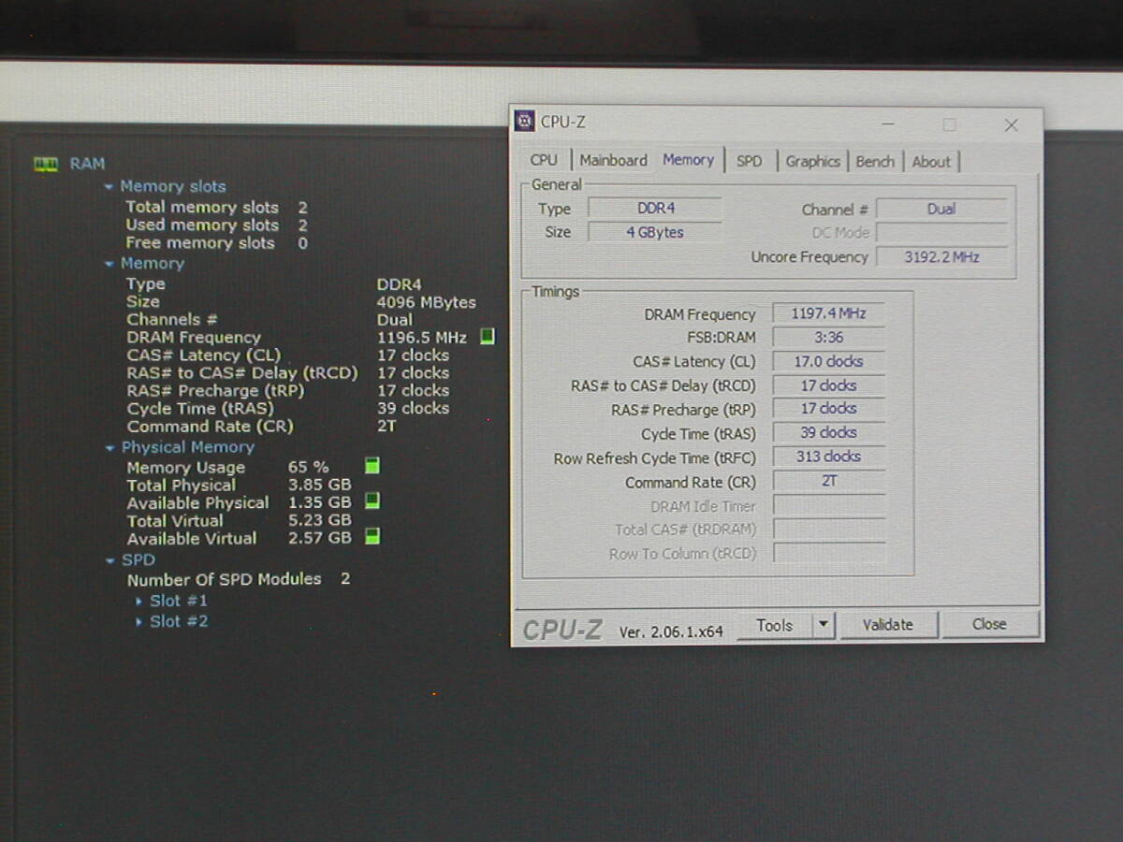Click the Uncore Frequency field showing 3192.2 MHz
This screenshot has width=1123, height=842.
(941, 257)
